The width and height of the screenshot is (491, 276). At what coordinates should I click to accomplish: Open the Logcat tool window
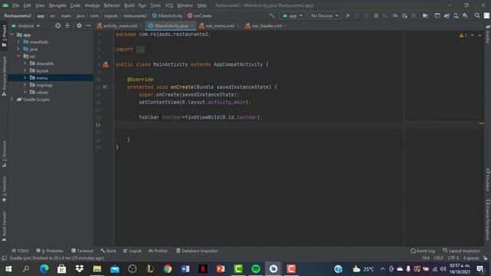[132, 251]
